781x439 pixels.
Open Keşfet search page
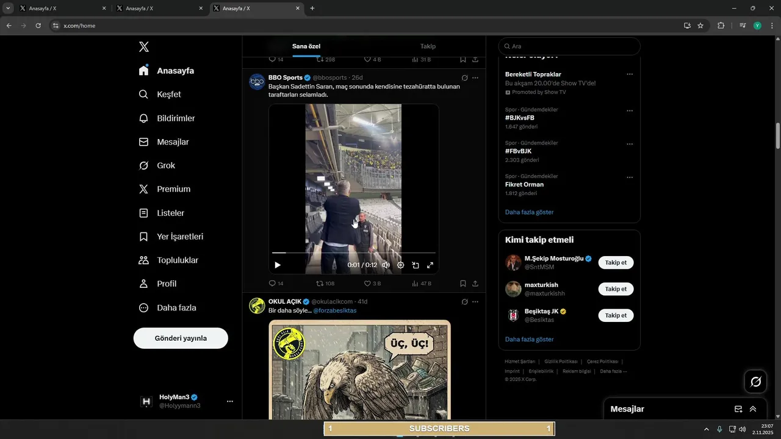(160, 95)
